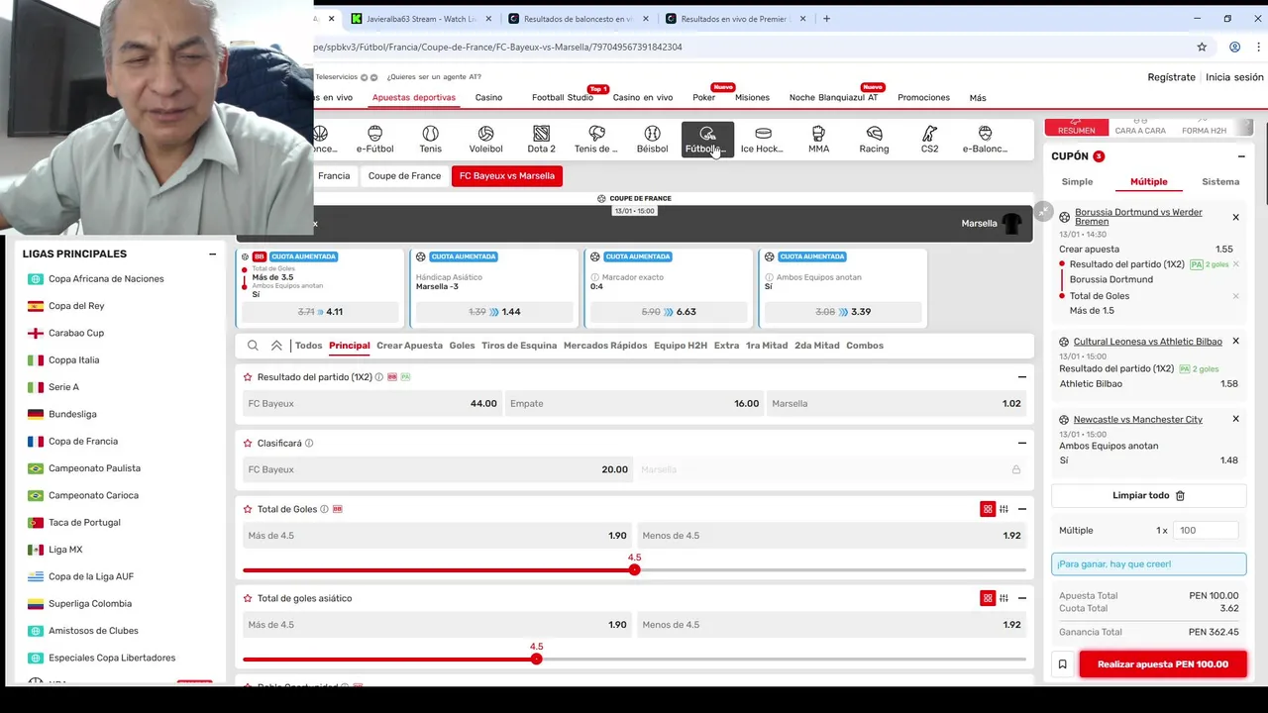Collapse the Total de Goles market
Viewport: 1268px width, 713px height.
1021,509
